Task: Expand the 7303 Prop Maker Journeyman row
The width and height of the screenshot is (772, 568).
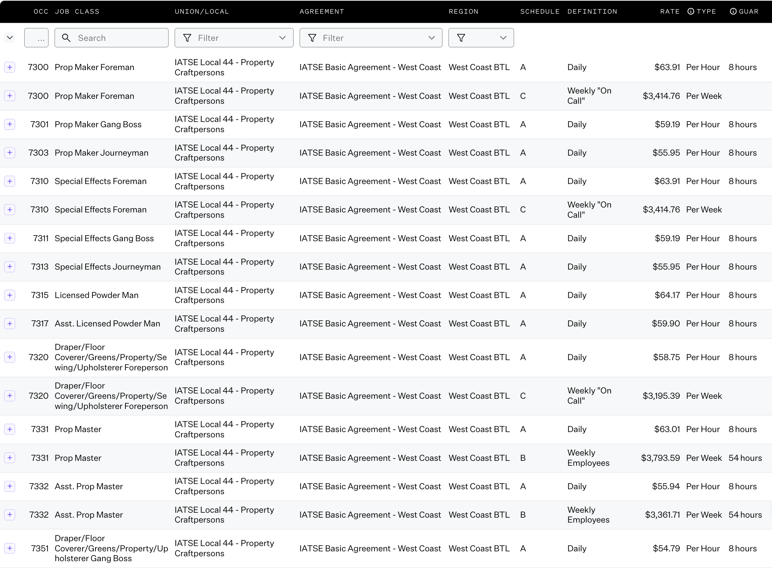Action: [x=10, y=153]
